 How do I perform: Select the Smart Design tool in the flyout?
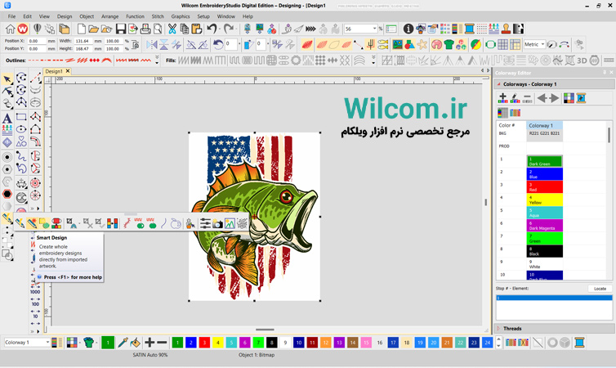[32, 223]
